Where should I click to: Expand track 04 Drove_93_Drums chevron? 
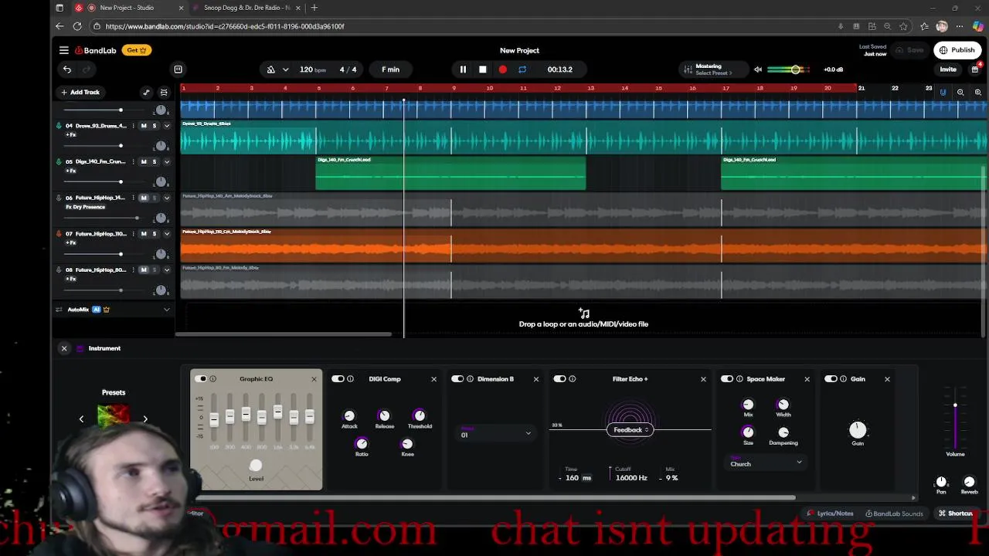(167, 126)
